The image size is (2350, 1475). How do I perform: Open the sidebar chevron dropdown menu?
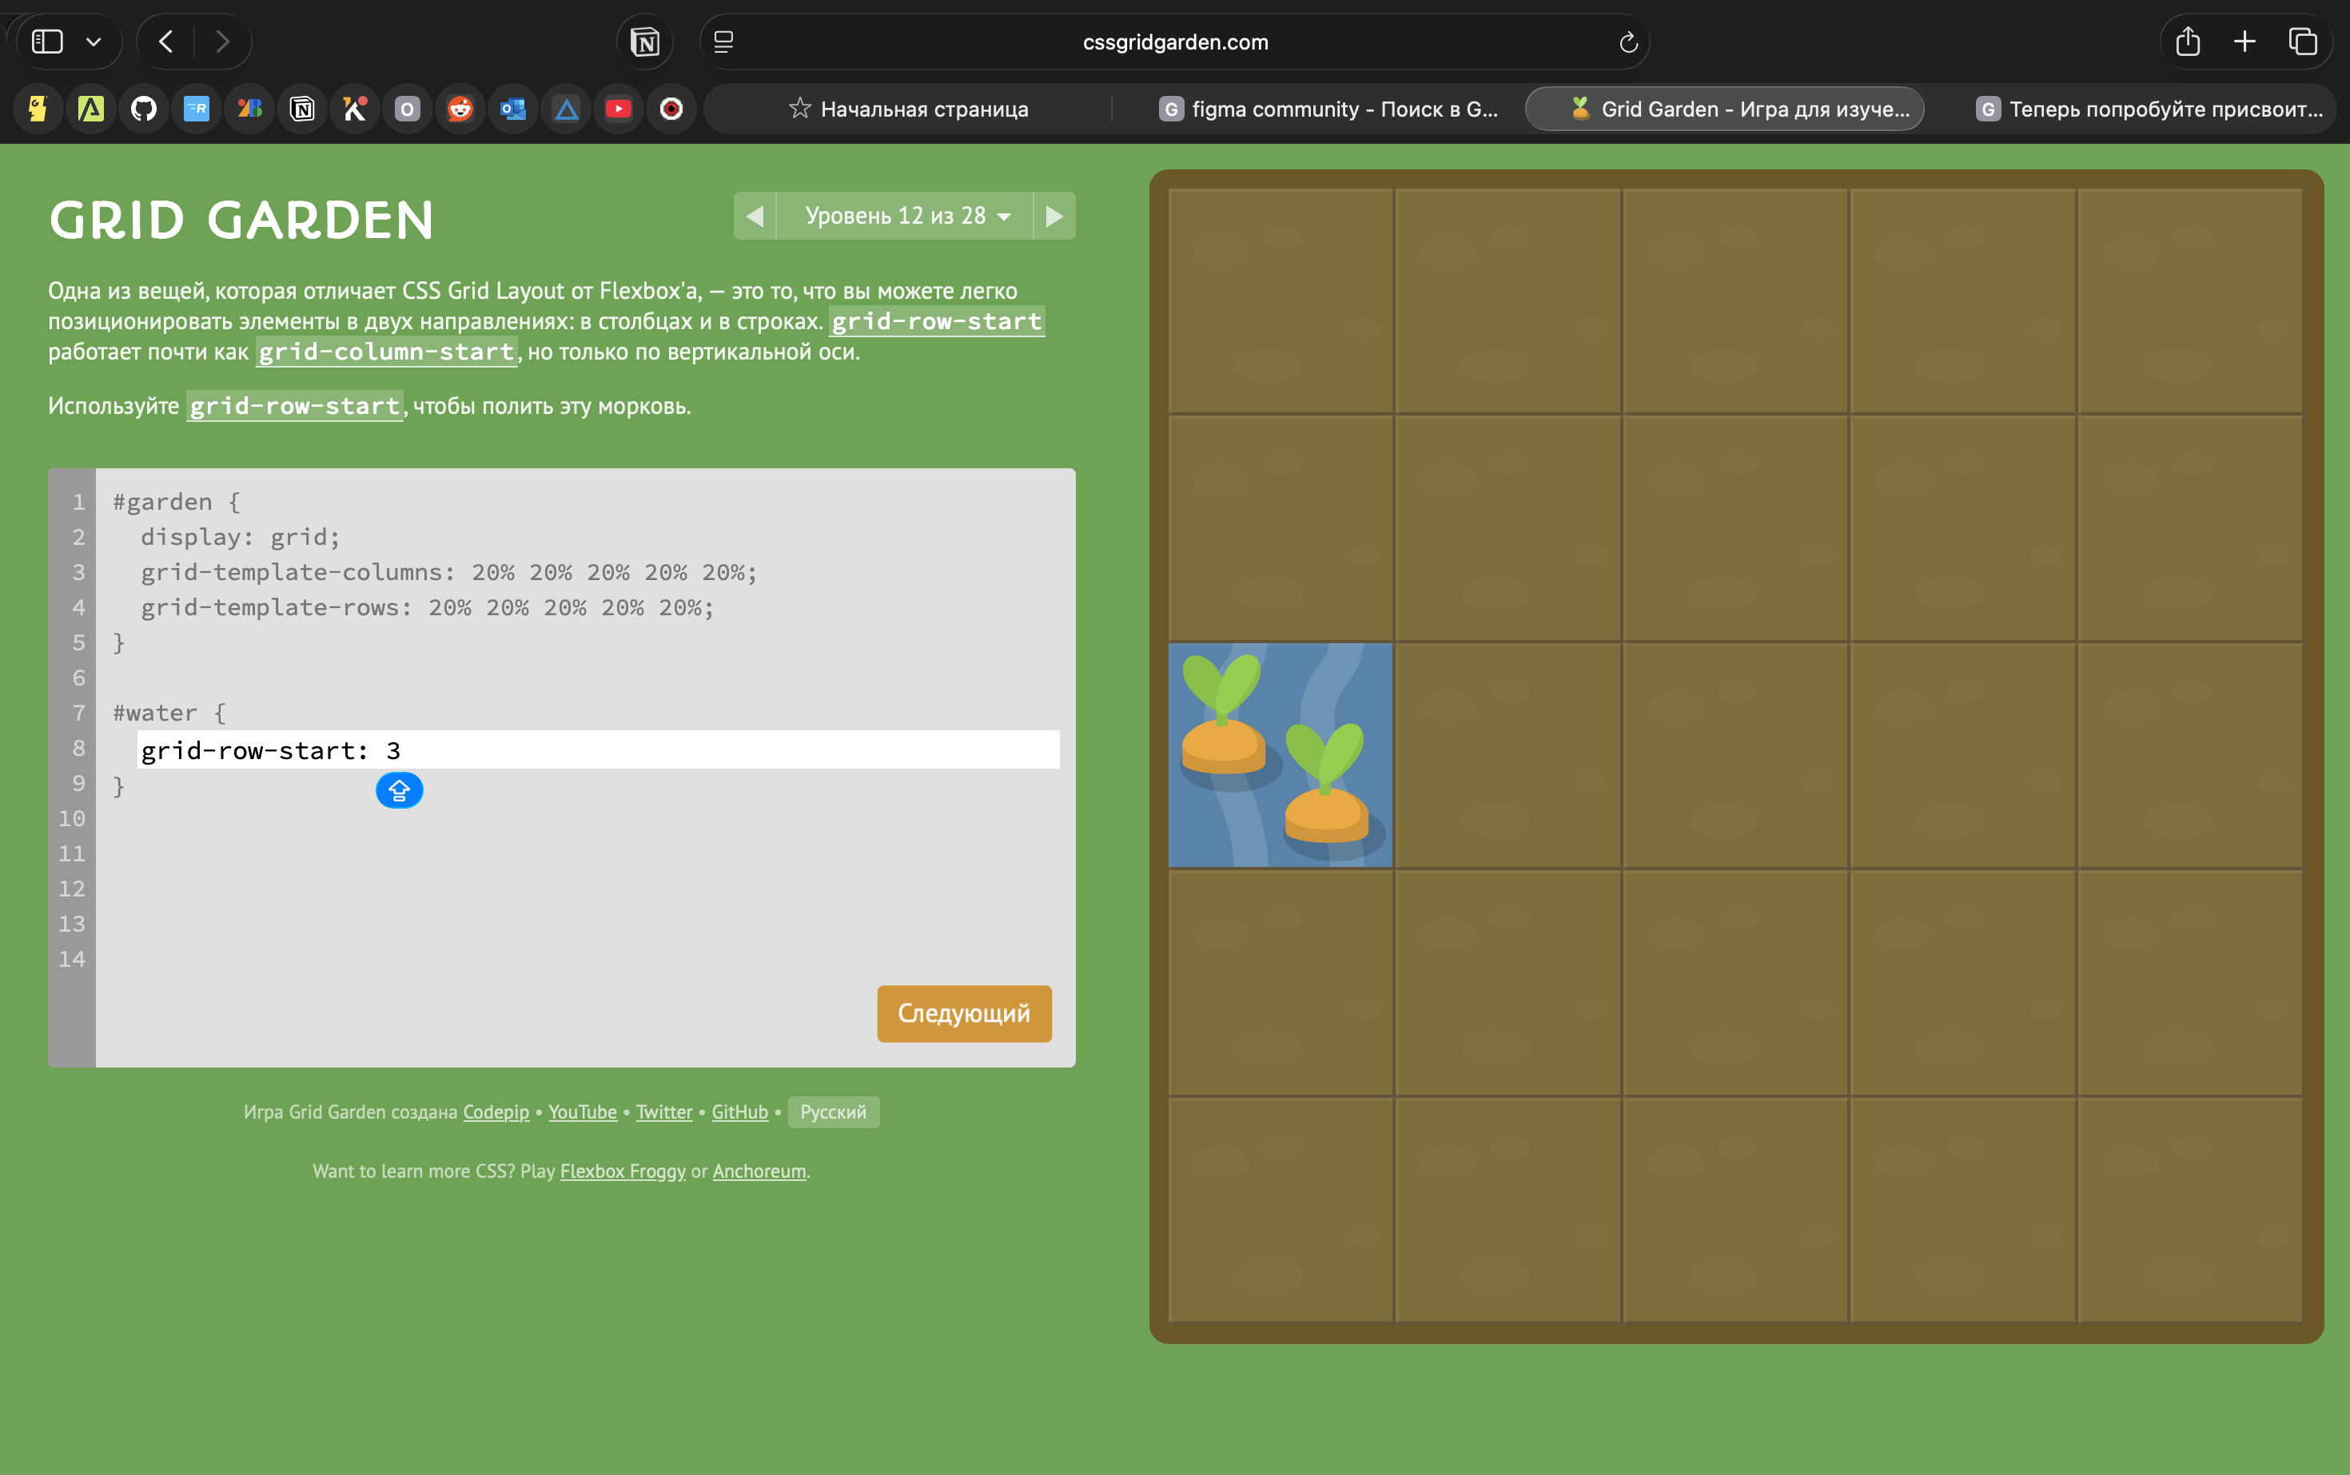[94, 42]
